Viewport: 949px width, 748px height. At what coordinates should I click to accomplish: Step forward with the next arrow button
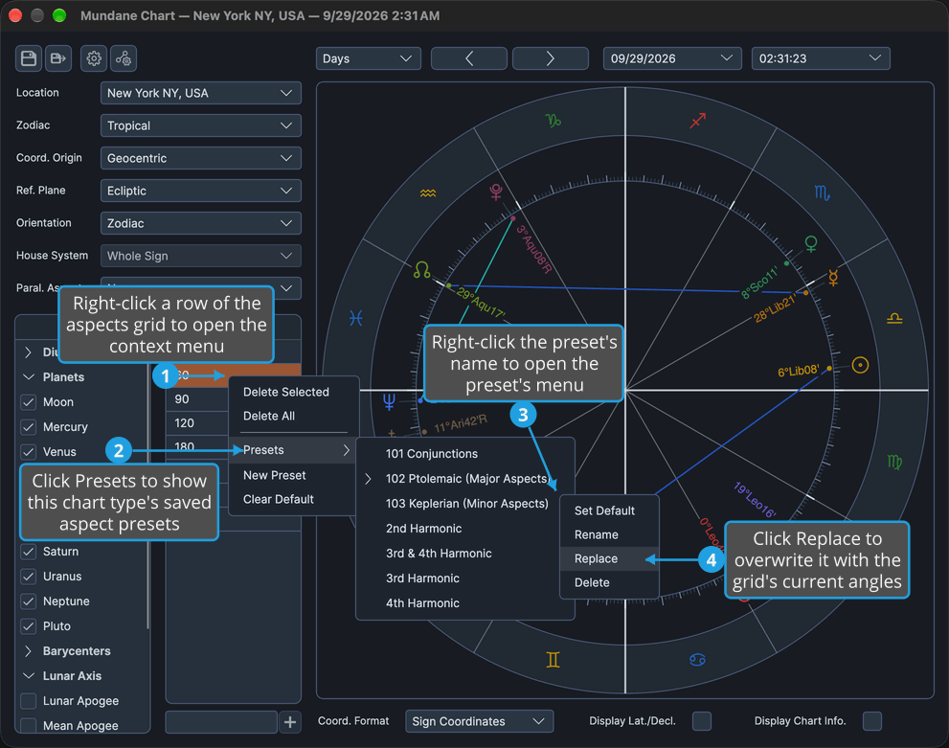(551, 58)
